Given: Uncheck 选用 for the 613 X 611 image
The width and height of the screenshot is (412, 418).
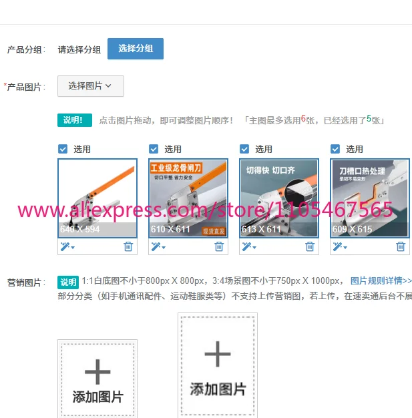Looking at the screenshot, I should pos(244,149).
